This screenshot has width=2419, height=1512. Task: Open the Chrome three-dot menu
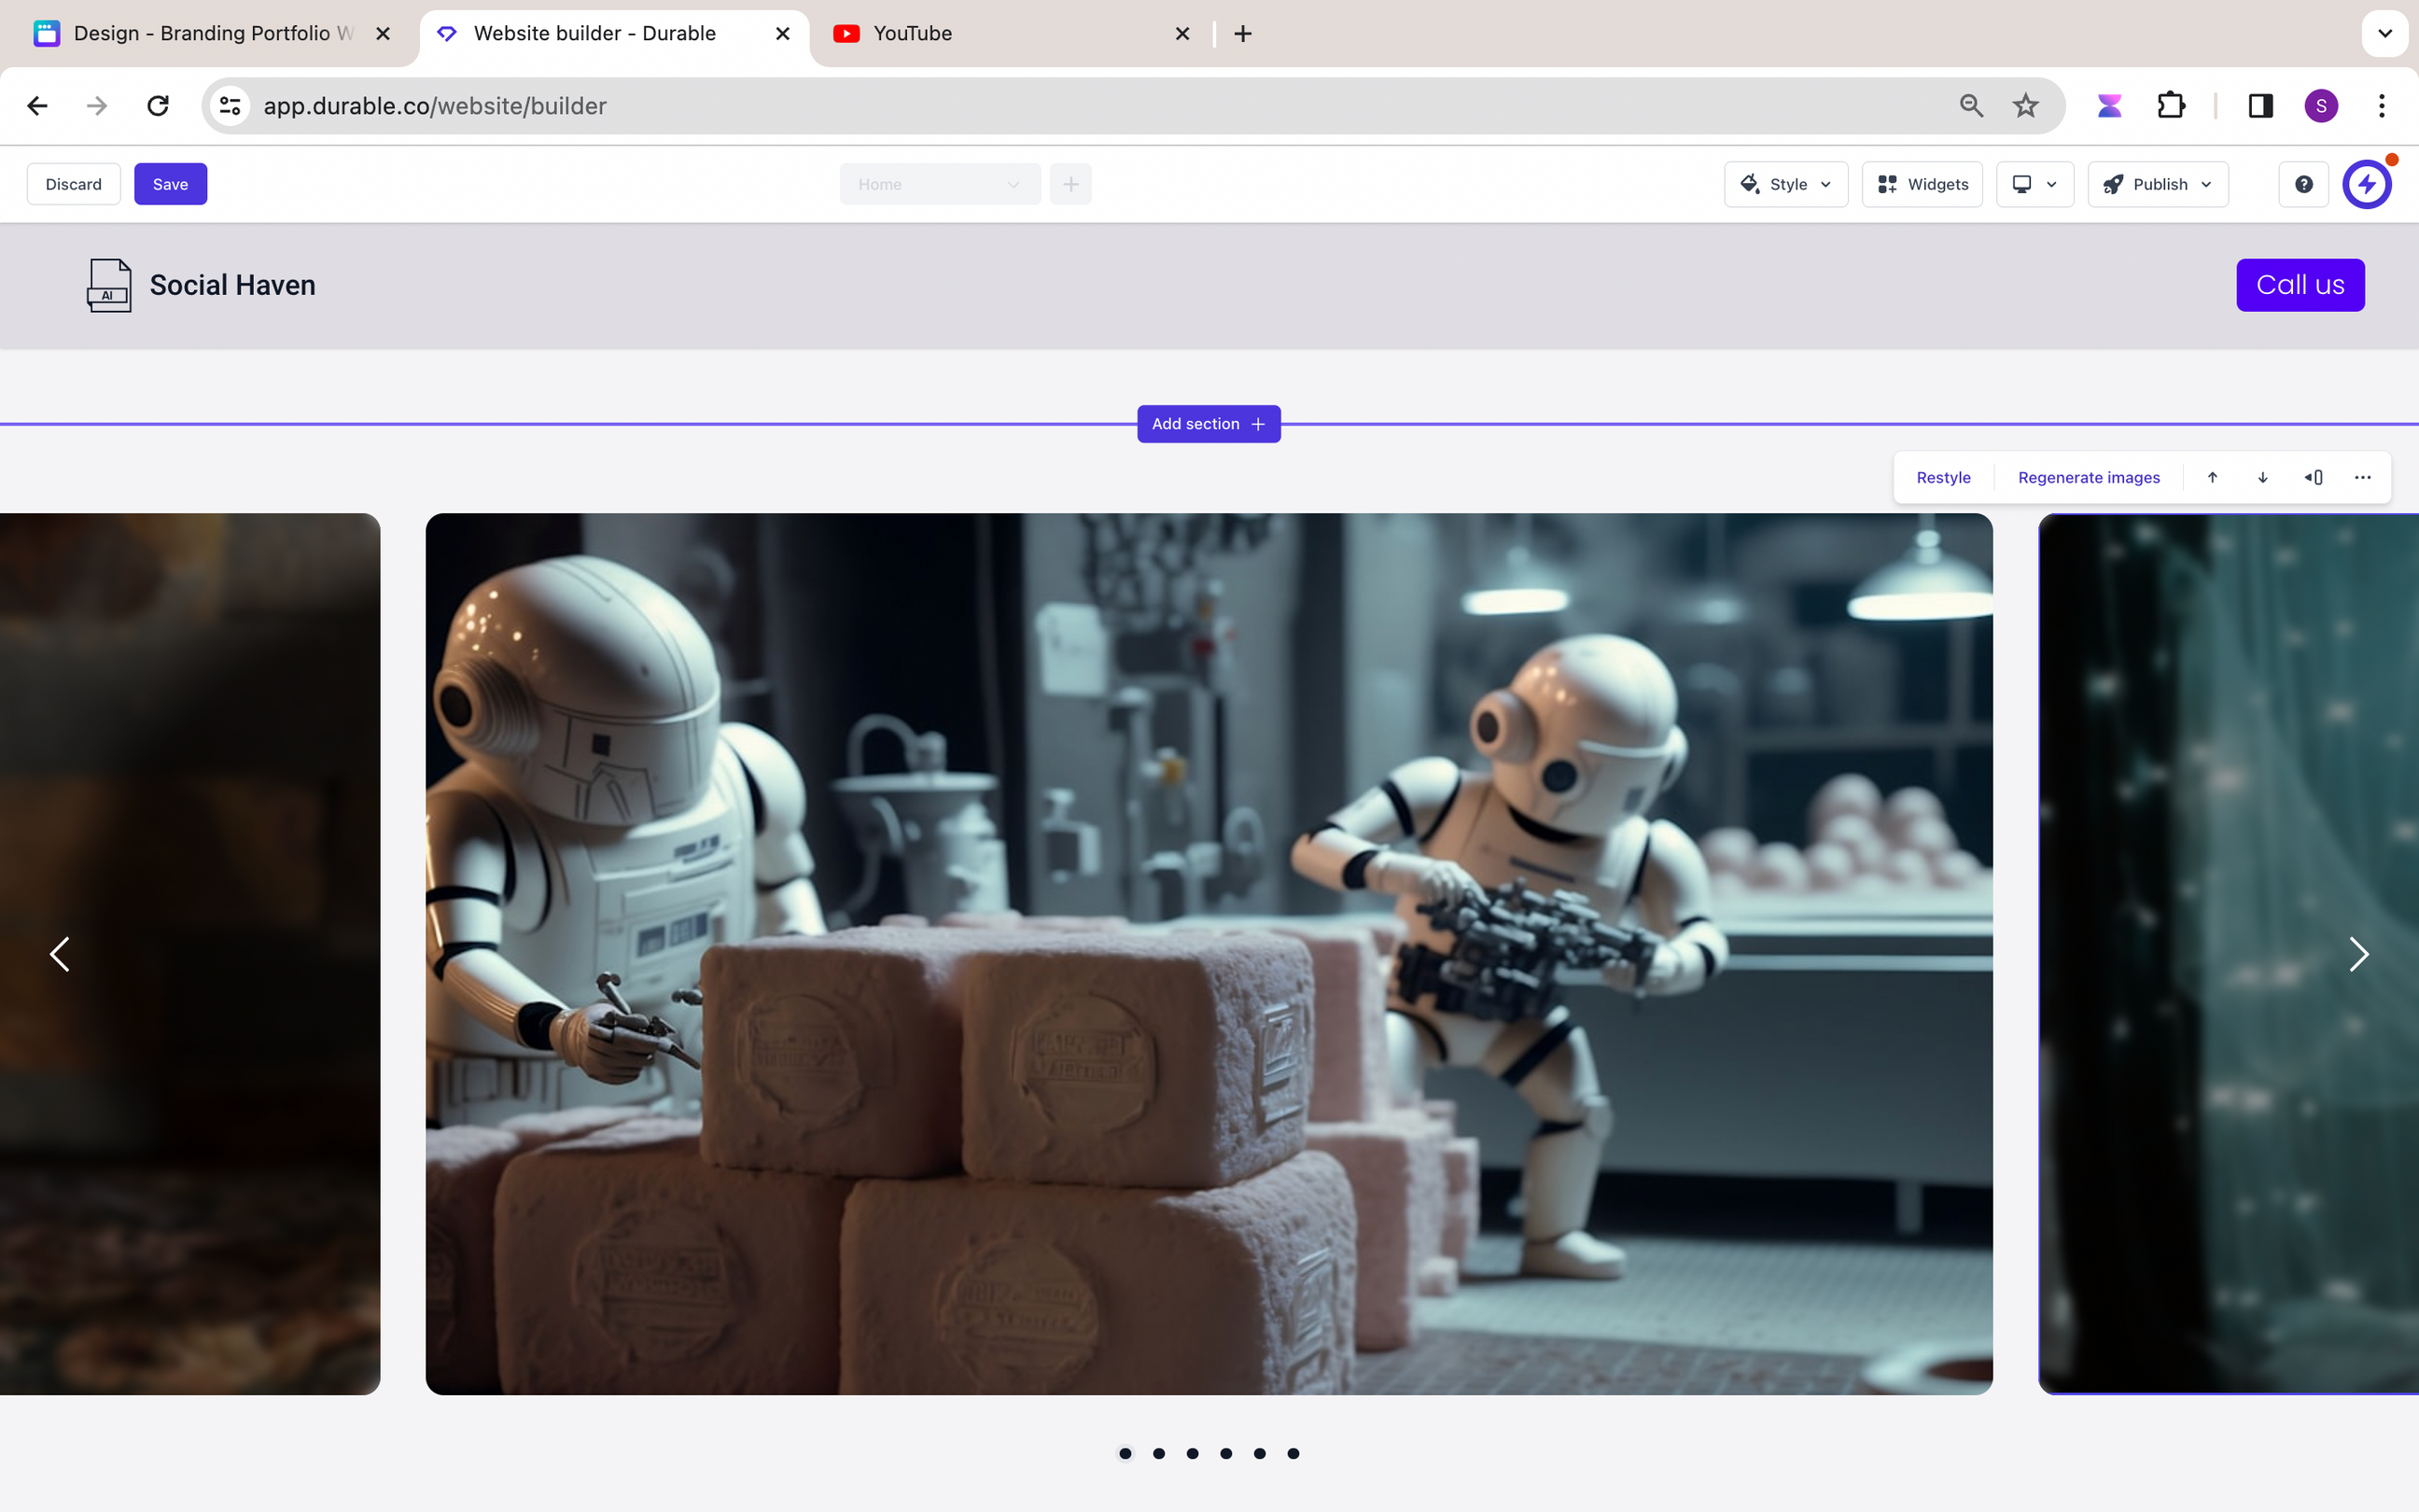(x=2382, y=106)
